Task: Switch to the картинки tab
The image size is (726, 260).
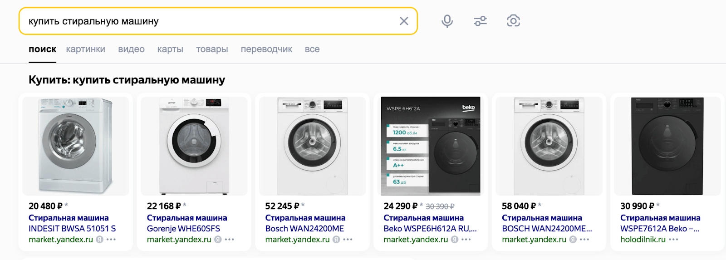Action: click(x=85, y=49)
